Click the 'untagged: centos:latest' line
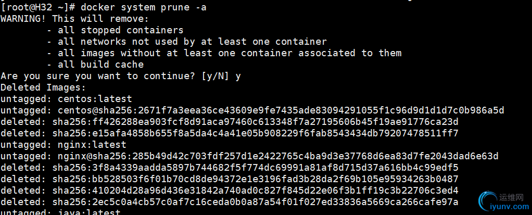The width and height of the screenshot is (532, 215). 66,99
